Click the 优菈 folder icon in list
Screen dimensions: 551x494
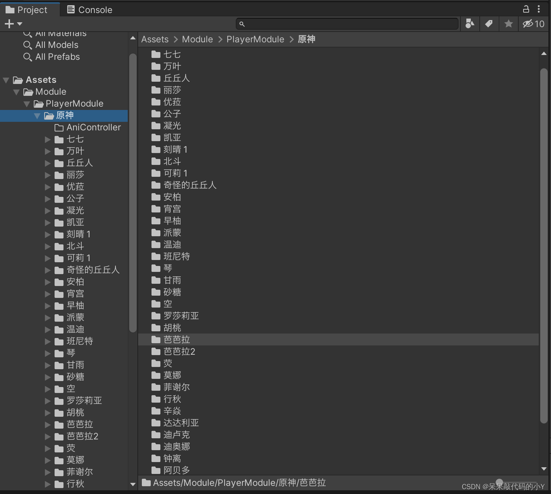click(x=156, y=102)
